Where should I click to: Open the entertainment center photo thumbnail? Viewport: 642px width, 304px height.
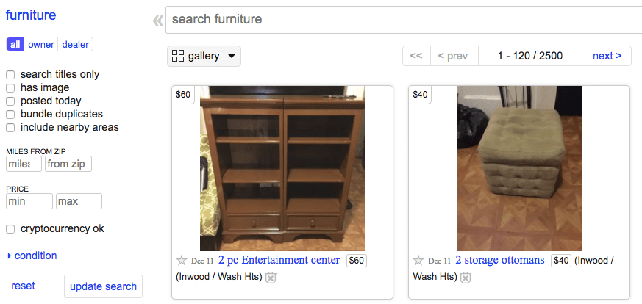(282, 168)
